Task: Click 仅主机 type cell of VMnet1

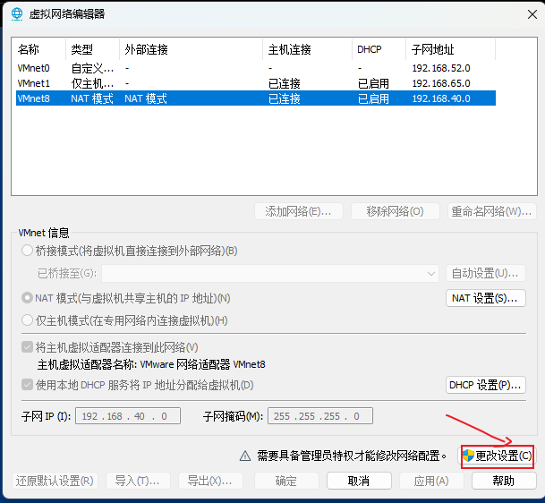Action: pyautogui.click(x=92, y=83)
